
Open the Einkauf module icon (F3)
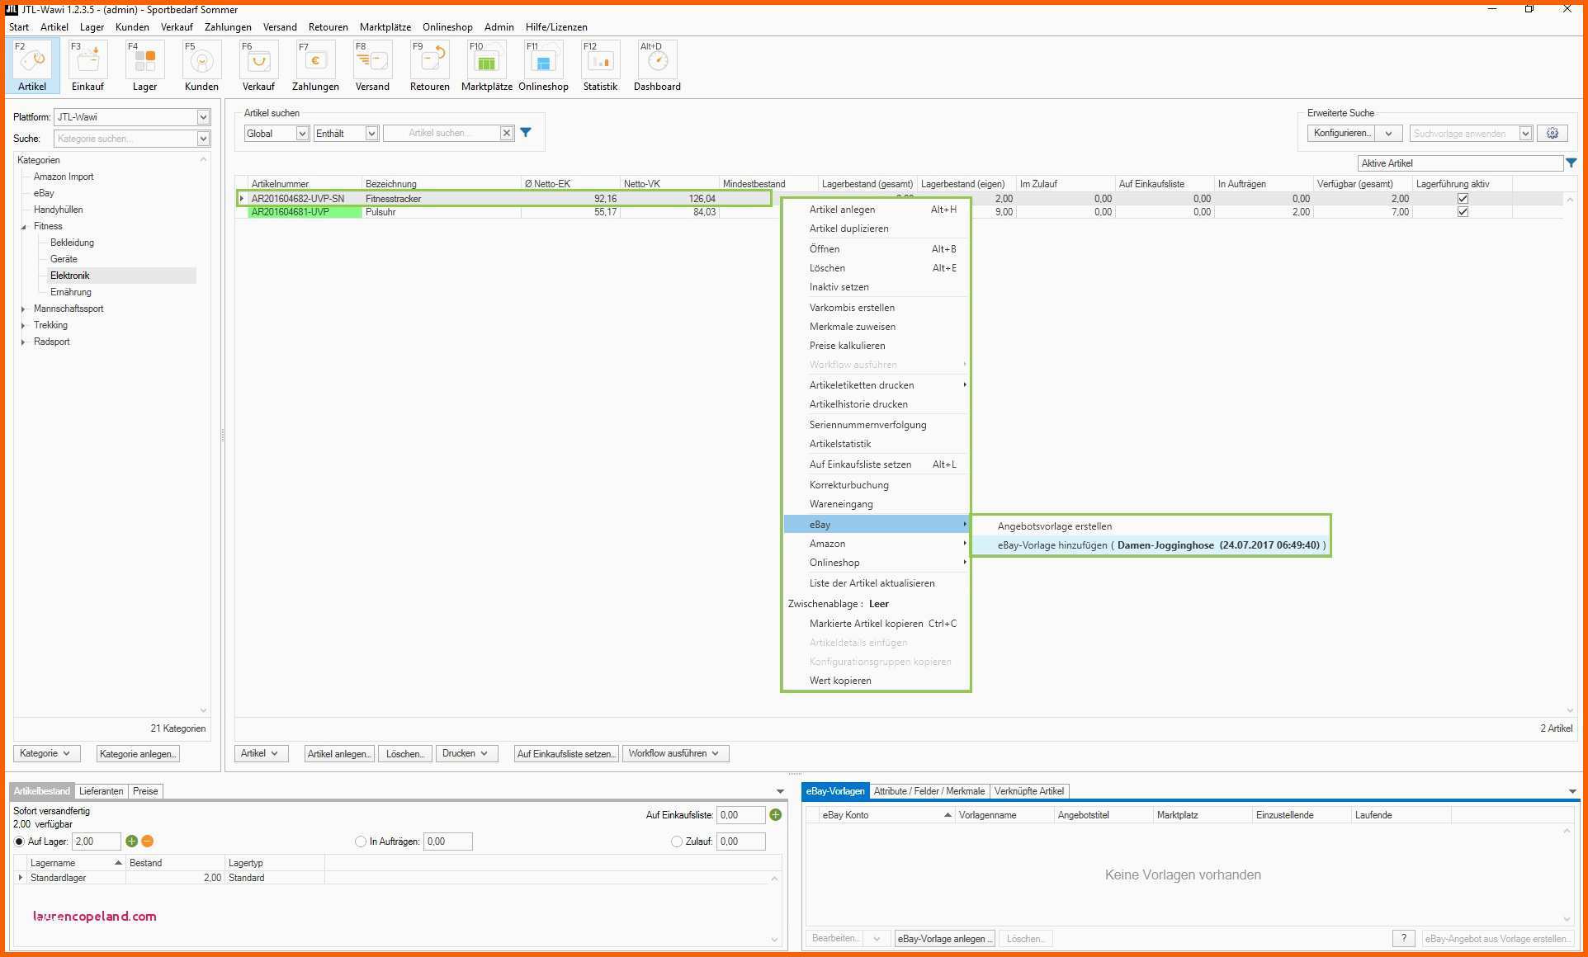[88, 66]
